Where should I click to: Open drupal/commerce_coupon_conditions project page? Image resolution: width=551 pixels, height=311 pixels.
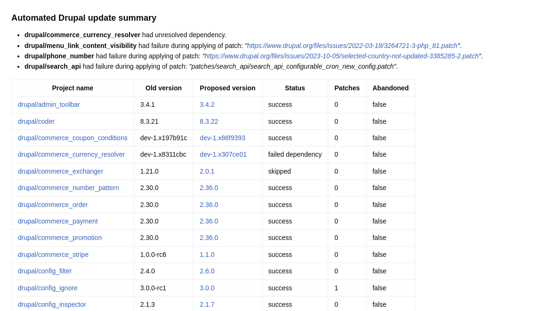(x=73, y=138)
